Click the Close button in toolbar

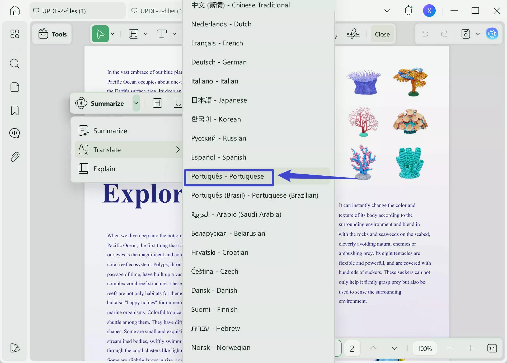382,34
